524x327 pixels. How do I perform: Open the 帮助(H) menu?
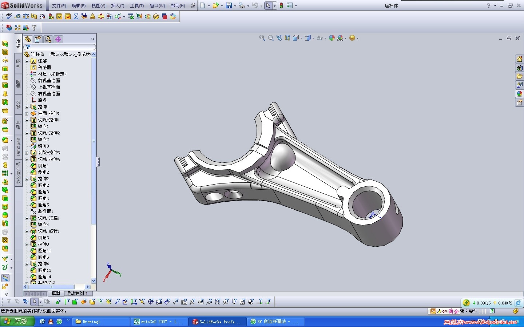(x=178, y=6)
